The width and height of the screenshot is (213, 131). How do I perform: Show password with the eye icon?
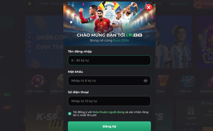pyautogui.click(x=145, y=81)
